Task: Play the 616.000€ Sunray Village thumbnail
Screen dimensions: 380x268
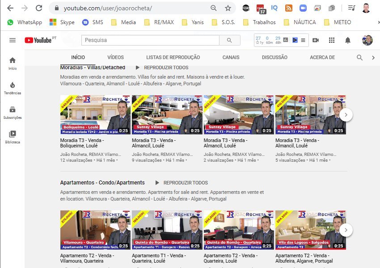Action: (167, 115)
